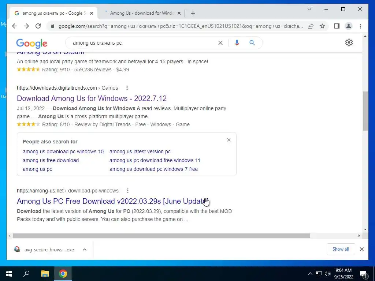Image resolution: width=375 pixels, height=281 pixels.
Task: Open tab search dropdown arrow
Action: tap(309, 9)
